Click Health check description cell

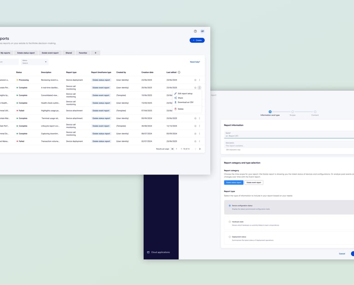tap(50, 103)
